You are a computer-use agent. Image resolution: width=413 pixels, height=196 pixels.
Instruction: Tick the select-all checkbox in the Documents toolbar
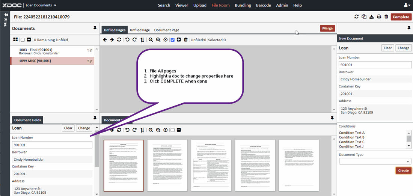23,40
